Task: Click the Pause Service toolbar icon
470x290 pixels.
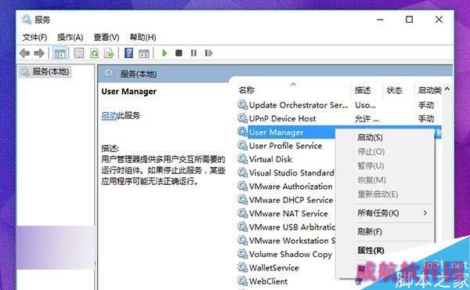Action: [193, 53]
